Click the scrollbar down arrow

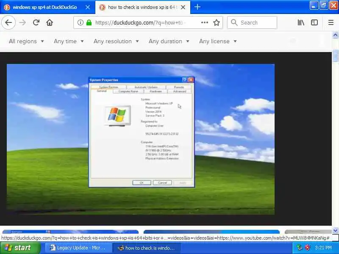point(335,230)
